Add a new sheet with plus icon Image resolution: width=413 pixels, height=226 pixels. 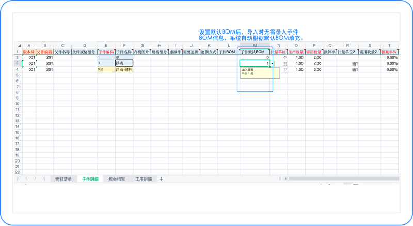(x=161, y=179)
